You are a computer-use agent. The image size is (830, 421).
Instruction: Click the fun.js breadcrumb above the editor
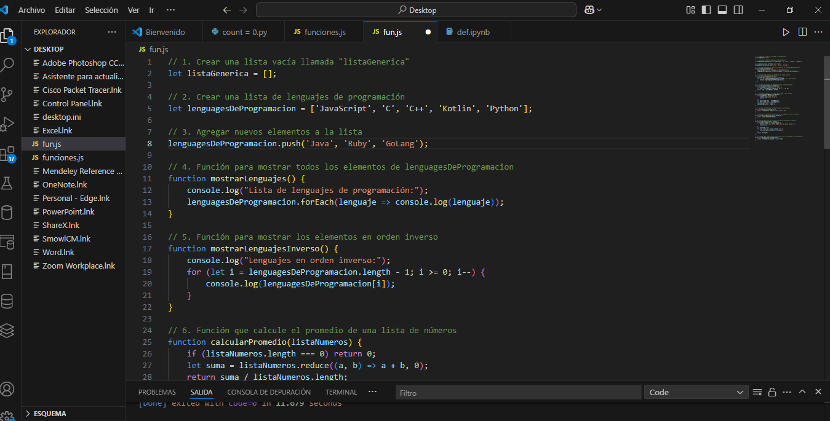tap(153, 49)
